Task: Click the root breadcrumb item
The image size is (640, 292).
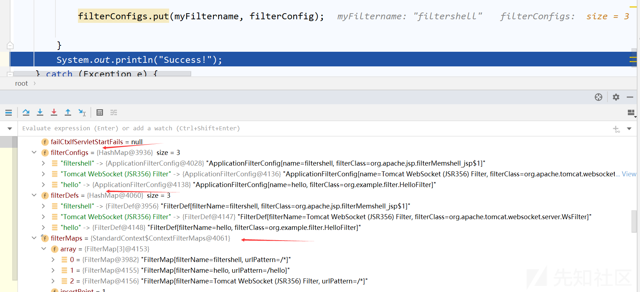Action: click(x=21, y=83)
